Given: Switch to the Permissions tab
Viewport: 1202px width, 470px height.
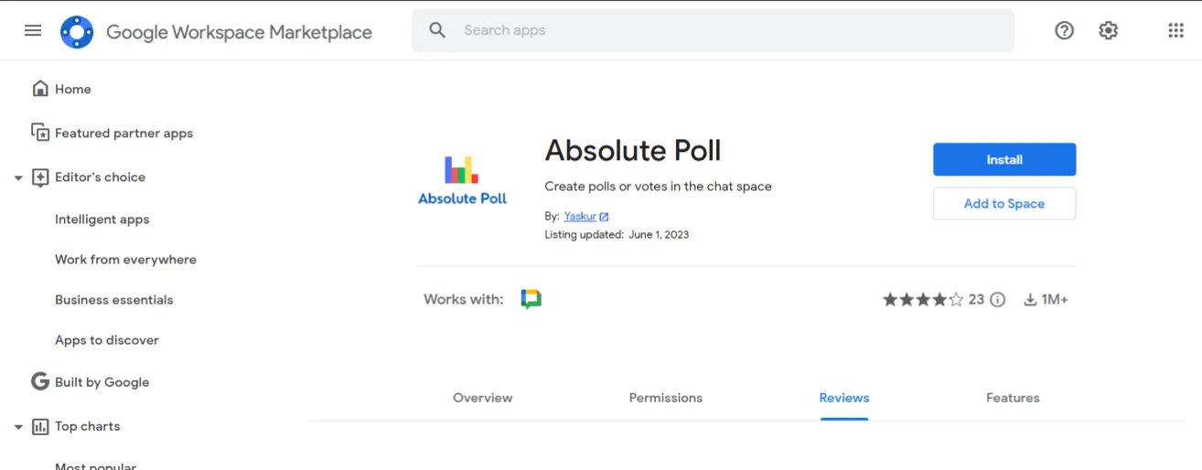Looking at the screenshot, I should pos(666,398).
